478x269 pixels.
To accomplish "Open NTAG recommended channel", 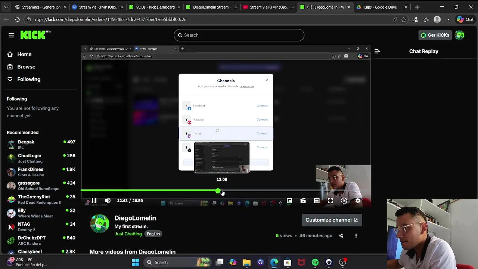I will coord(41,227).
